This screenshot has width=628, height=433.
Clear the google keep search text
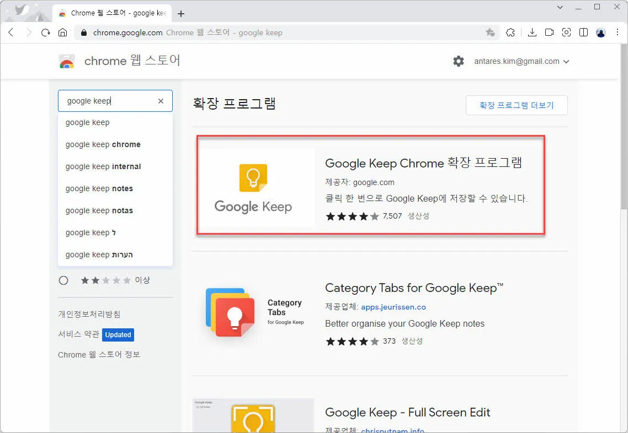[161, 101]
